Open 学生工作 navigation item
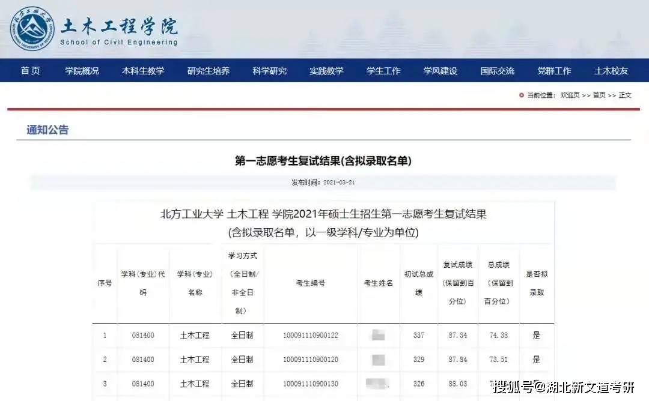The width and height of the screenshot is (649, 401). click(383, 71)
